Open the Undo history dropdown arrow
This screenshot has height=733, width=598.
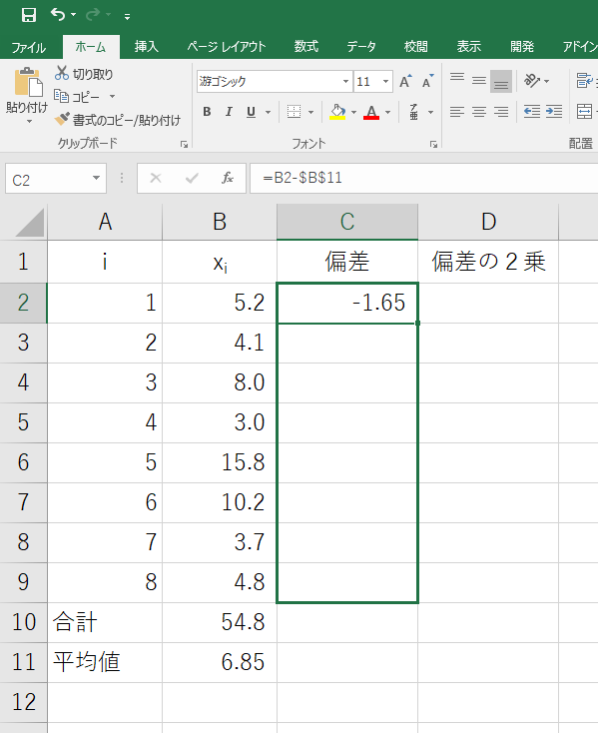tap(74, 15)
